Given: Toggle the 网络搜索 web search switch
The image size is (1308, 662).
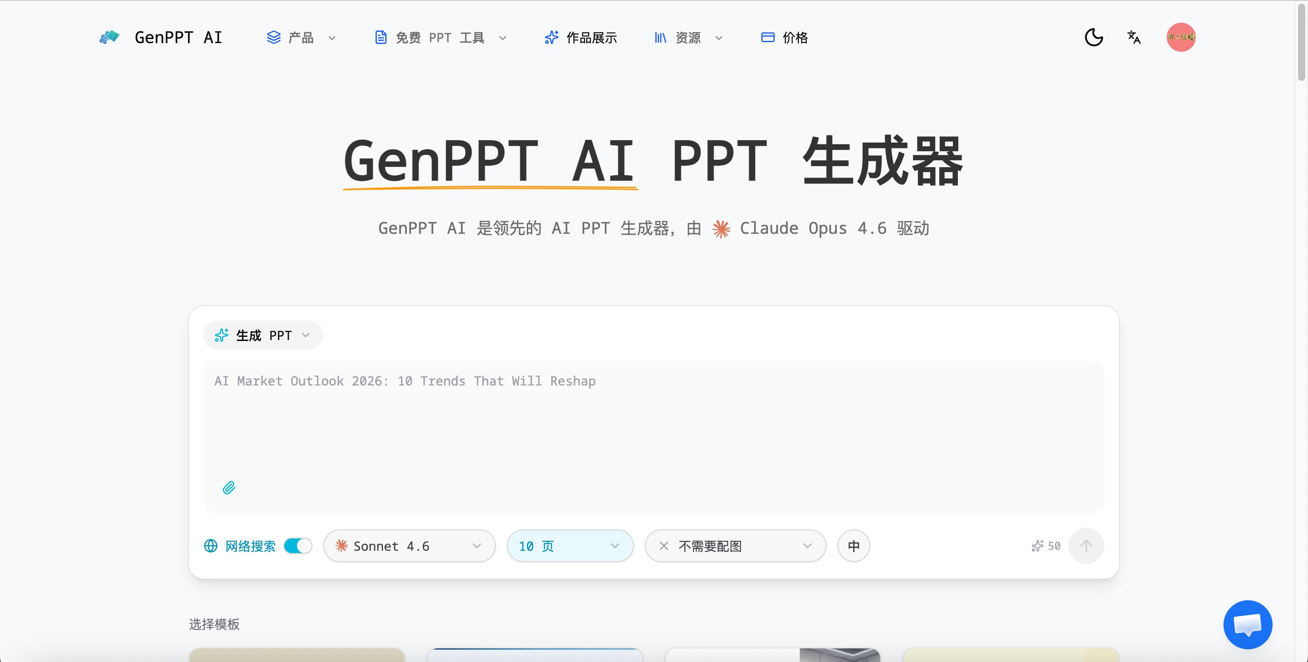Looking at the screenshot, I should (297, 546).
